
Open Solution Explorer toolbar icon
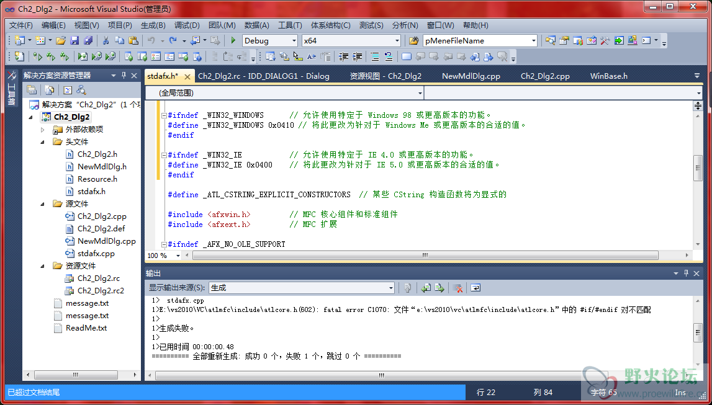pyautogui.click(x=551, y=41)
